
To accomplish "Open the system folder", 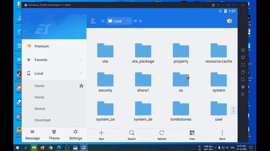I will (219, 82).
